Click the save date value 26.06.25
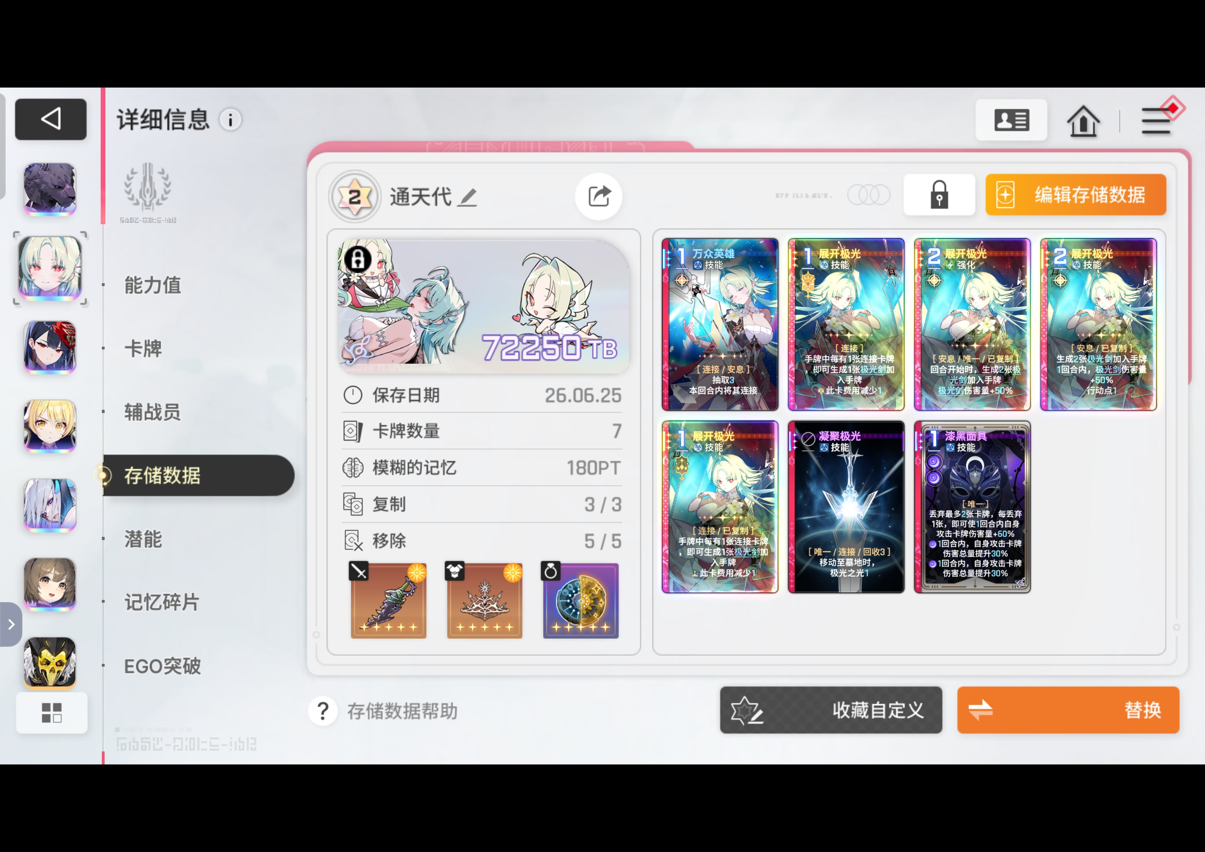This screenshot has height=852, width=1205. tap(583, 395)
